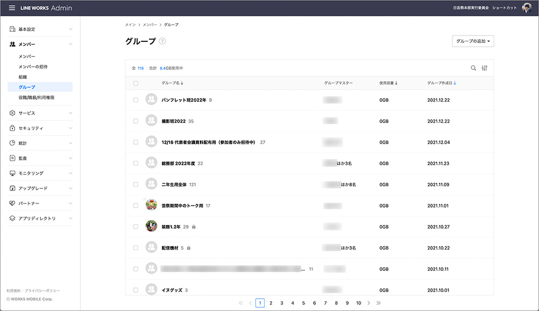Click ショートカット in the top bar
Image resolution: width=539 pixels, height=311 pixels.
tap(505, 8)
